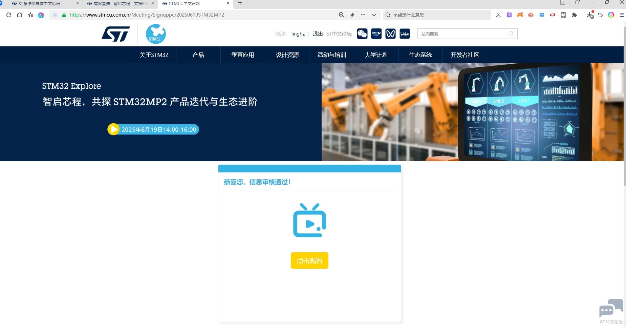Close the STMCU中文官网 tab
Image resolution: width=626 pixels, height=327 pixels.
(228, 3)
